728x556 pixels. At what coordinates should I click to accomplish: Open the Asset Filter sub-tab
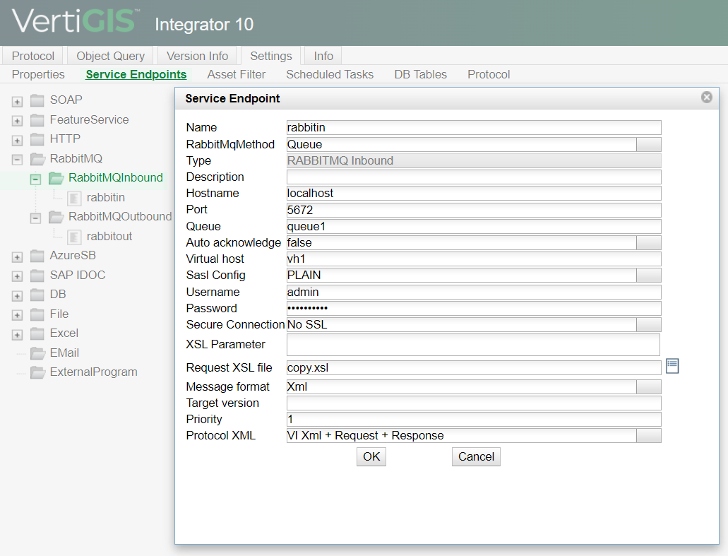point(237,74)
